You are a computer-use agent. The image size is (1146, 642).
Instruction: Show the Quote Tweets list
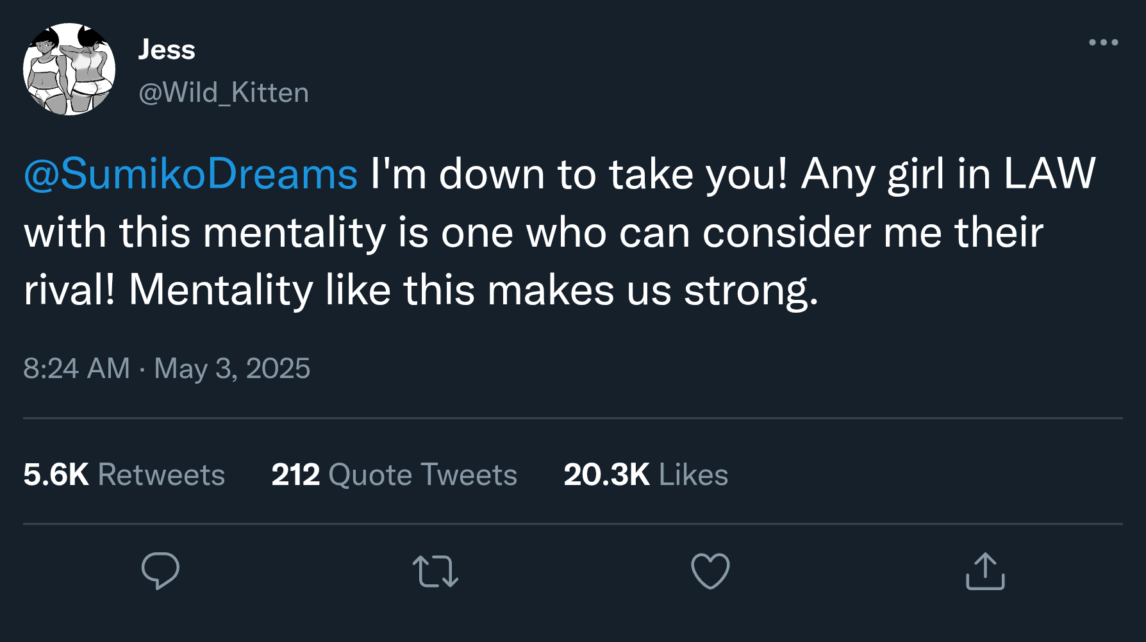422,475
